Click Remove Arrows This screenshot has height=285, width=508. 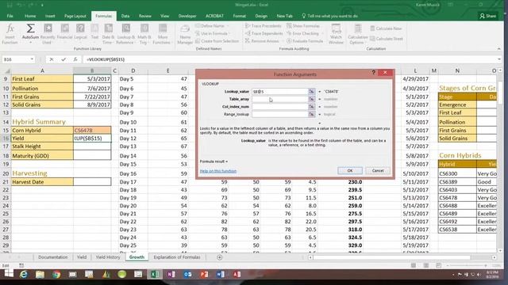click(x=262, y=41)
